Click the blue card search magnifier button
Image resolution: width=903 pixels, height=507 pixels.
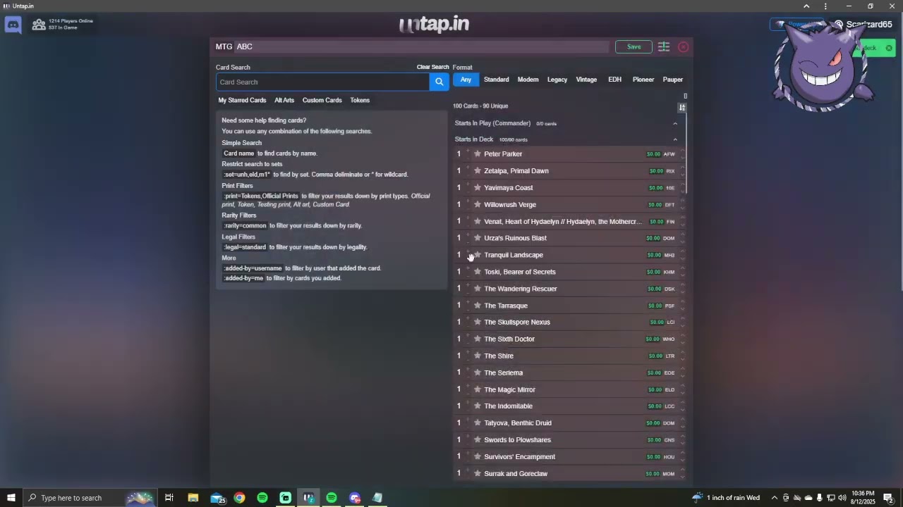point(439,82)
